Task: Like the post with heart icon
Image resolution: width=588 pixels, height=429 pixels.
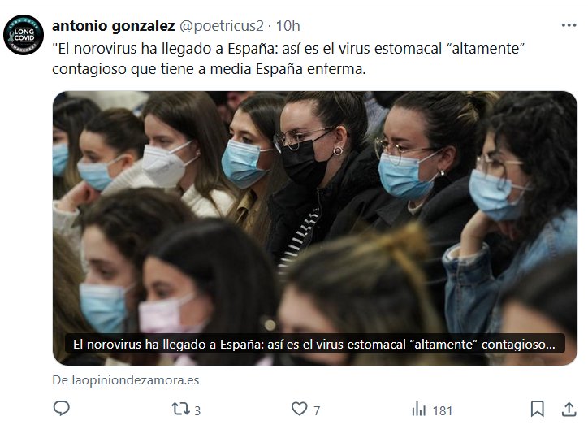Action: (x=299, y=409)
